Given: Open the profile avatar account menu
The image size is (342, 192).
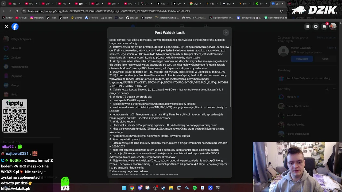Looking at the screenshot, I should point(333,26).
